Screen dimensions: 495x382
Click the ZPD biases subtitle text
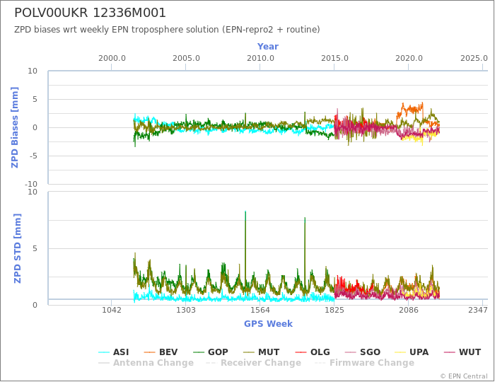(x=167, y=30)
